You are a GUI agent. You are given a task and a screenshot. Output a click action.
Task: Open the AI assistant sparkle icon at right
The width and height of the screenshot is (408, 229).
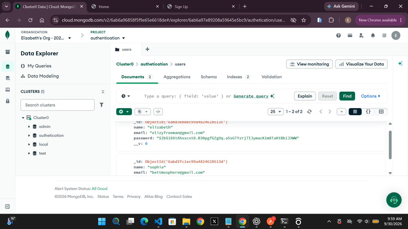[x=400, y=63]
